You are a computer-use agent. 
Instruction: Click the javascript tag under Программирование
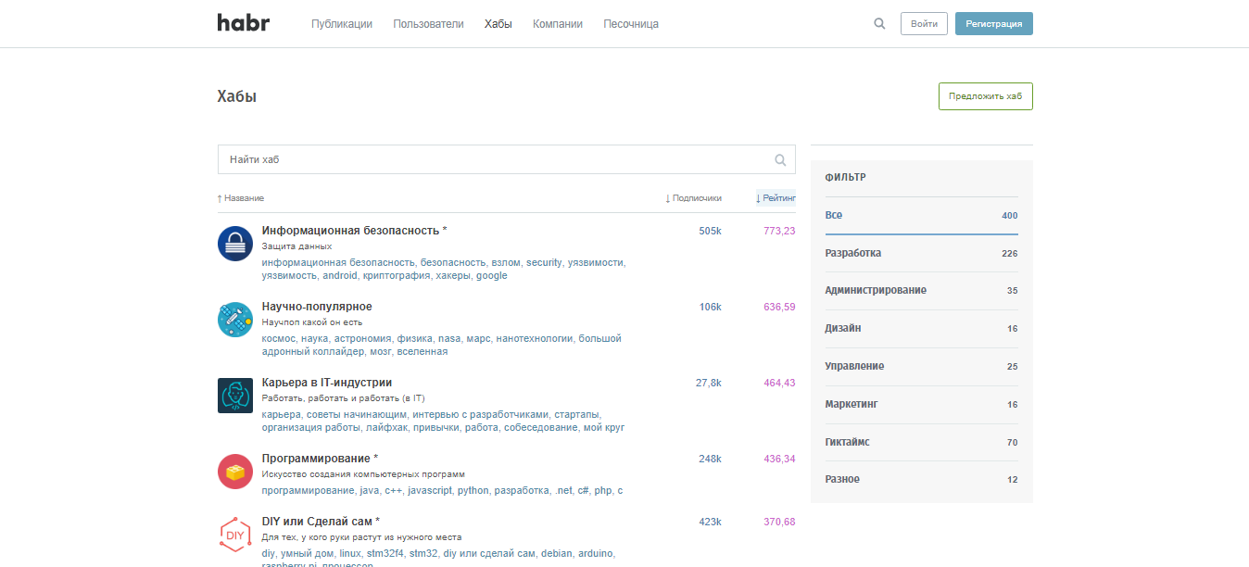430,490
